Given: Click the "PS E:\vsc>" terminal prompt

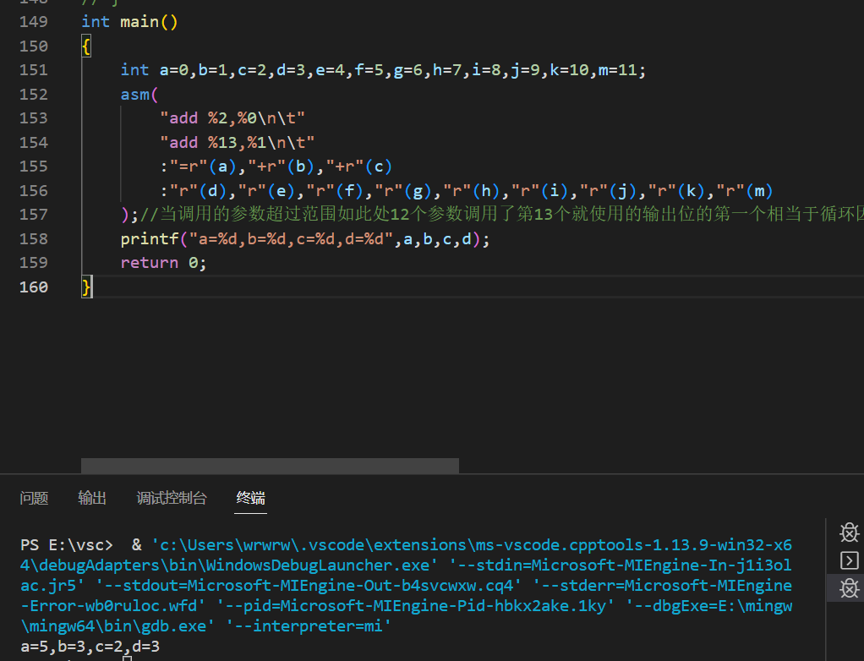Looking at the screenshot, I should 67,544.
